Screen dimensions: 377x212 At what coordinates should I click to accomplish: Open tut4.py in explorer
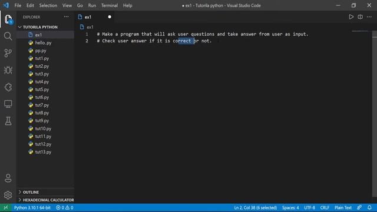coord(45,82)
